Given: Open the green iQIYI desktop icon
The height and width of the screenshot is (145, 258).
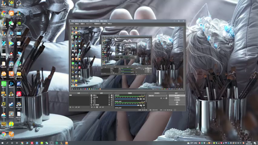Looking at the screenshot, I should 4,84.
